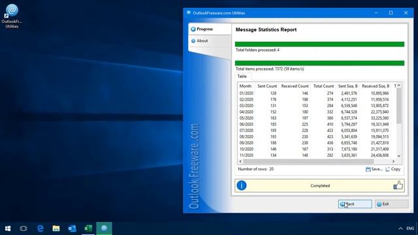Exit the utility
The image size is (418, 235).
pyautogui.click(x=391, y=204)
